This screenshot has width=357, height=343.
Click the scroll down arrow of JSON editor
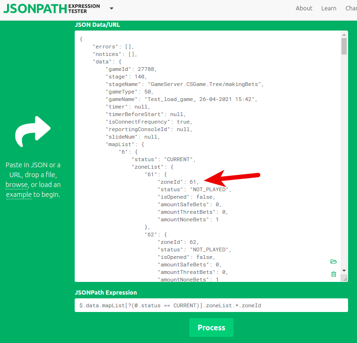click(344, 271)
